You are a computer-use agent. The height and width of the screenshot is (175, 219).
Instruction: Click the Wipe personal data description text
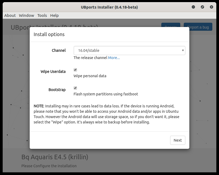pyautogui.click(x=90, y=76)
